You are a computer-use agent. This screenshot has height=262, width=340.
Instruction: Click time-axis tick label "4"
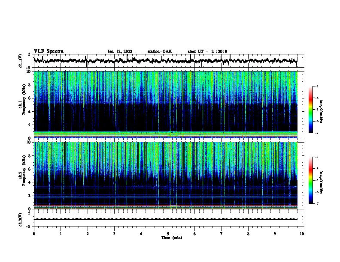(141, 234)
